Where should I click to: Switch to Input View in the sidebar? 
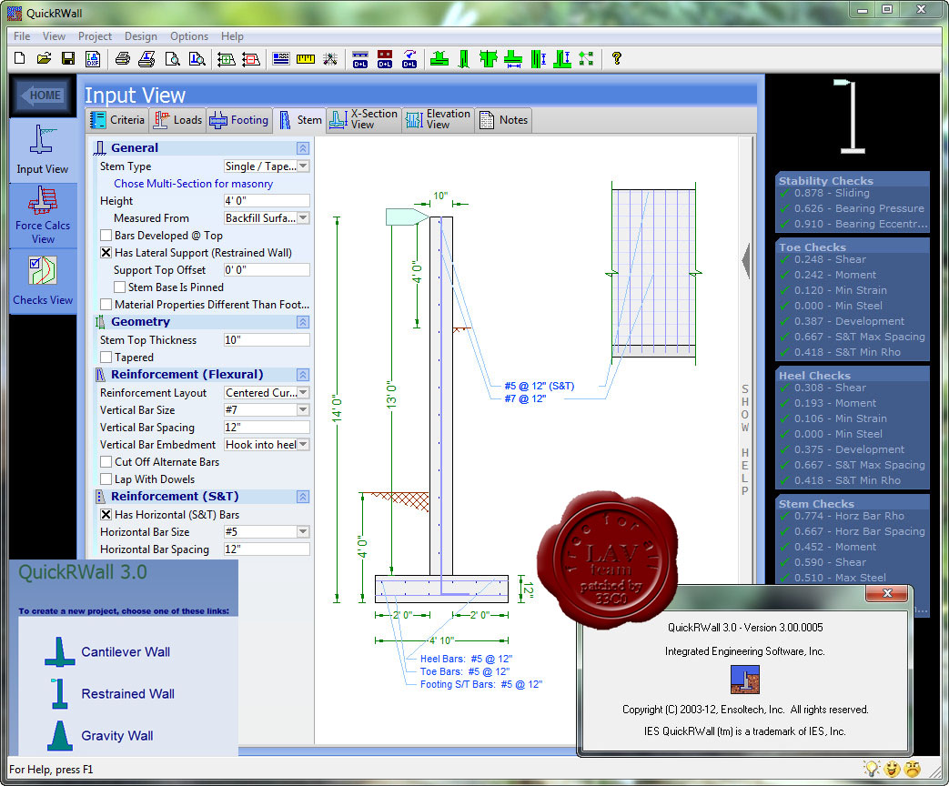click(43, 150)
